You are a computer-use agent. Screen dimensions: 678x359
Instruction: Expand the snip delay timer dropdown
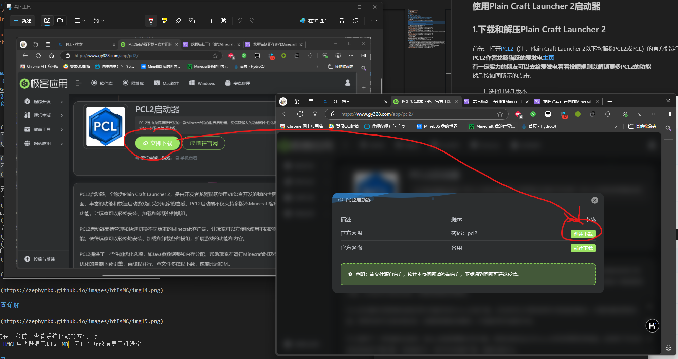pyautogui.click(x=98, y=21)
